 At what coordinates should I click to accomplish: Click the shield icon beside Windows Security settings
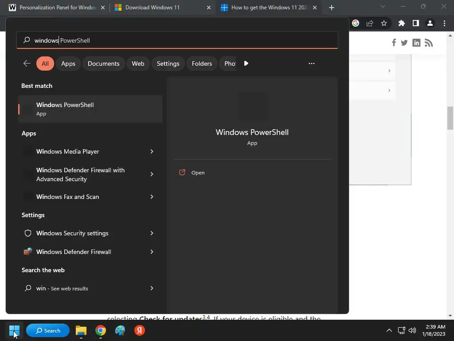point(28,233)
